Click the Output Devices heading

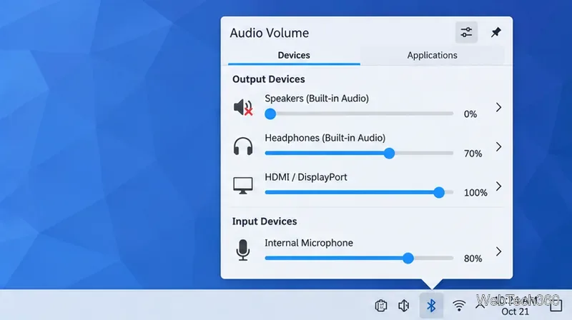click(269, 79)
